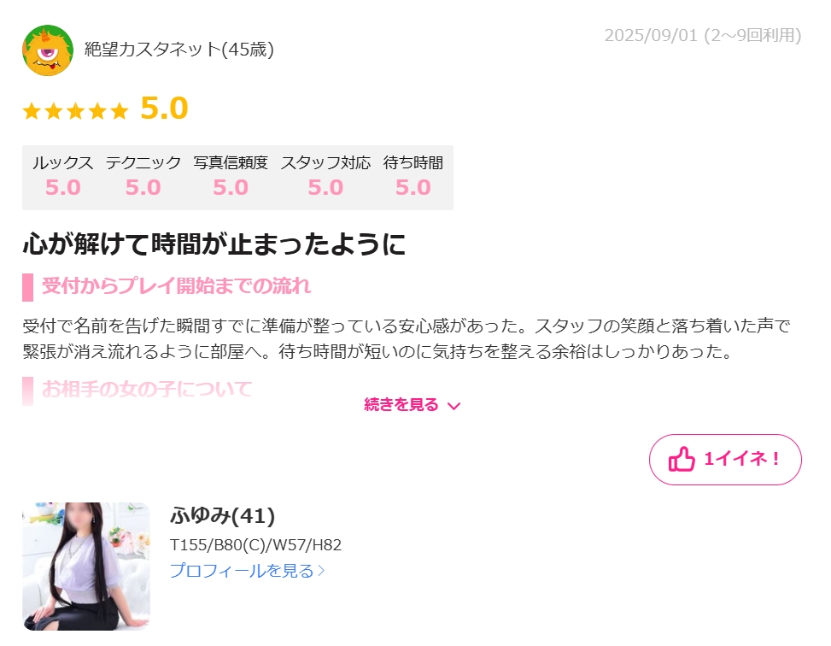The height and width of the screenshot is (646, 831).
Task: Click the スタッフ対応 5.0 score
Action: click(x=325, y=187)
